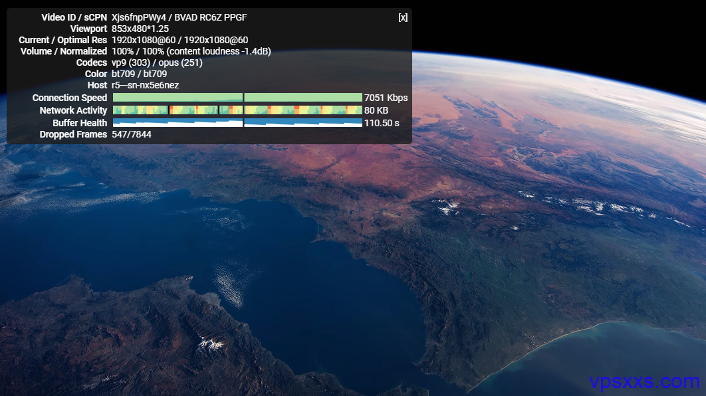
Task: Click the Host label
Action: pos(97,85)
